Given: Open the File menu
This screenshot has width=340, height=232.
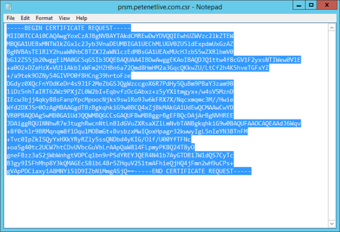Looking at the screenshot, I should (x=11, y=18).
